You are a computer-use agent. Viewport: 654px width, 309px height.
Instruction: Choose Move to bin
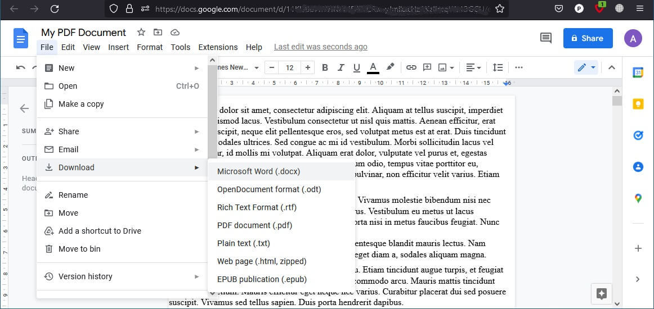click(122, 249)
